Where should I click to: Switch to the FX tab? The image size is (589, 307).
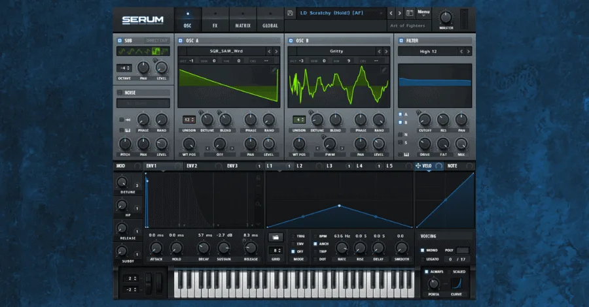click(x=215, y=21)
